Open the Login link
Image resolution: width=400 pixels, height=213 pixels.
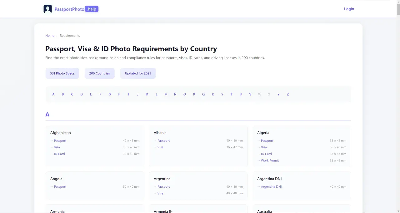click(349, 9)
